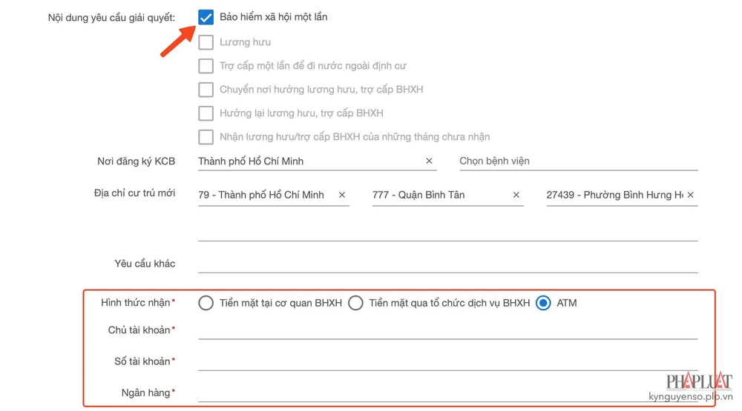The height and width of the screenshot is (411, 742).
Task: Uncheck Bảo hiểm xã hội một lần
Action: pos(206,18)
